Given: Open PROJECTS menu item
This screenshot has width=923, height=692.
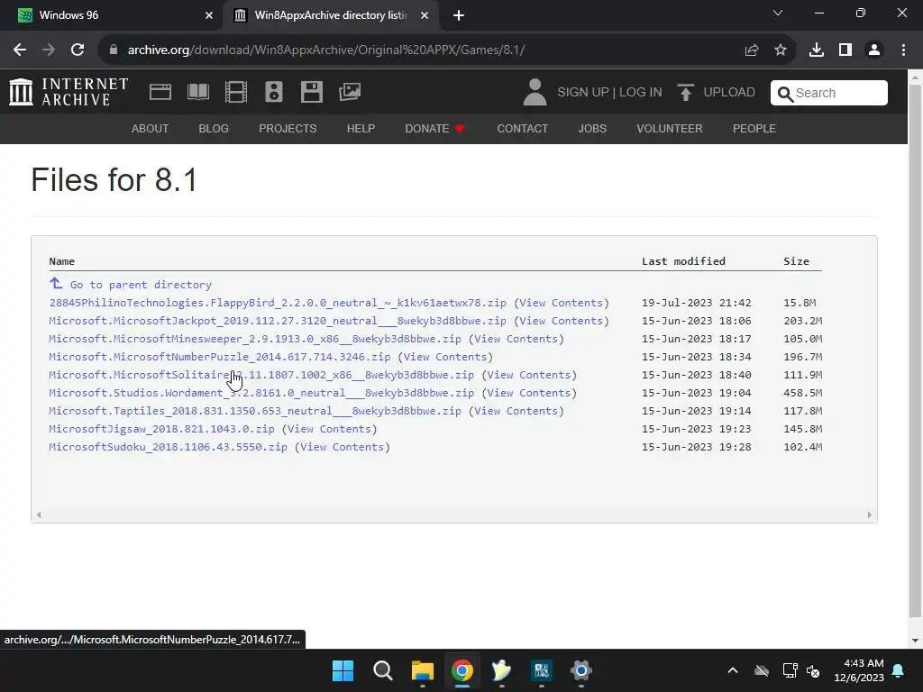Looking at the screenshot, I should click(x=288, y=128).
